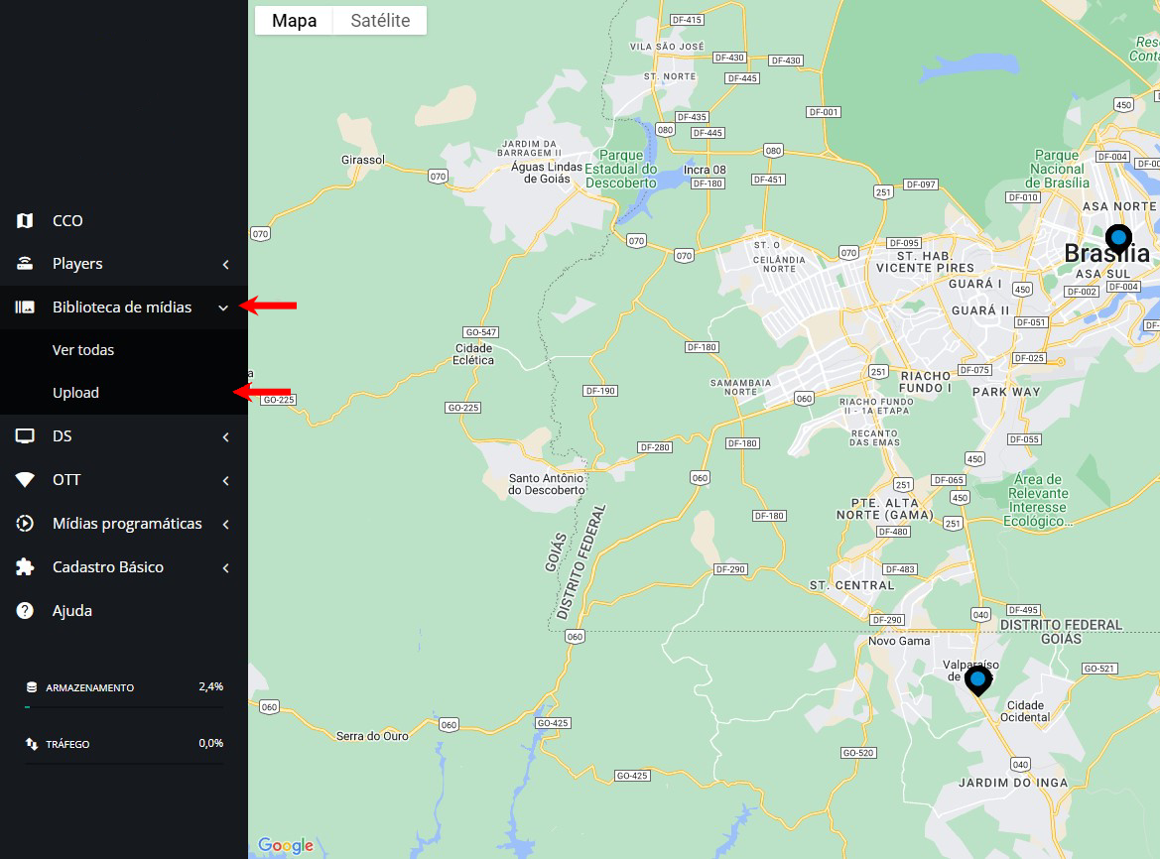Click the JARDIM DO INGA label
The image size is (1160, 859).
1013,783
